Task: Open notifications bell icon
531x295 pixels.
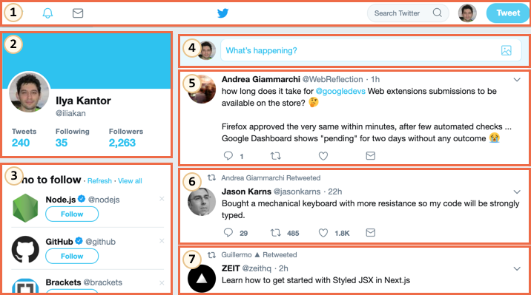Action: pyautogui.click(x=47, y=13)
